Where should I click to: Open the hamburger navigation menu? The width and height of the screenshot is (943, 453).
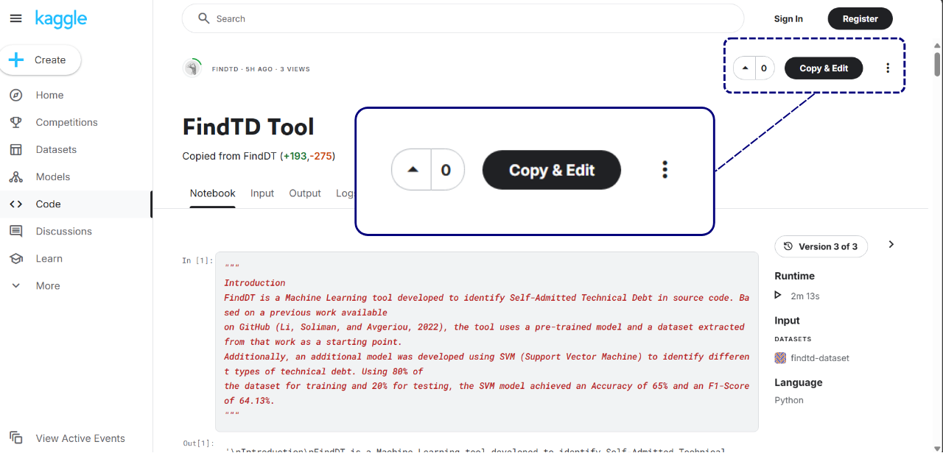(15, 18)
